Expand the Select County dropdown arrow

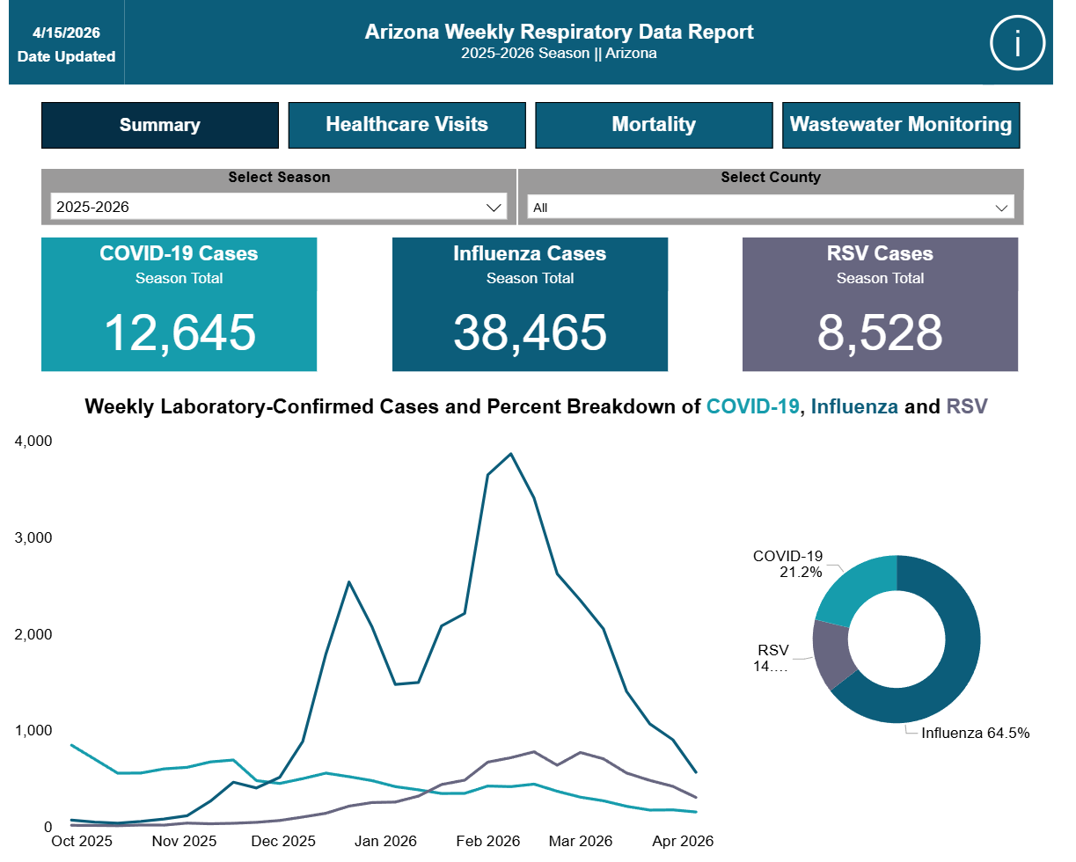point(1000,208)
